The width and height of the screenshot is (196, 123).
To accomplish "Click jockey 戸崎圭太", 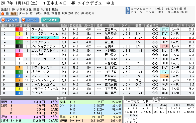I will (x=111, y=76).
